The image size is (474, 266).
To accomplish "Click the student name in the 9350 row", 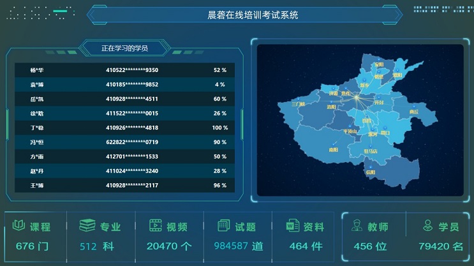I will click(x=37, y=70).
